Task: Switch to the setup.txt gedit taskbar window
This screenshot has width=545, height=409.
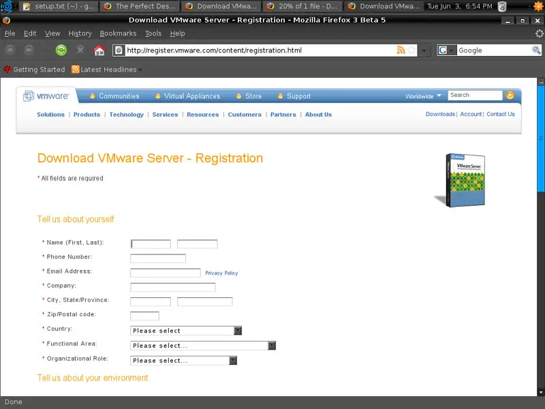Action: [59, 6]
